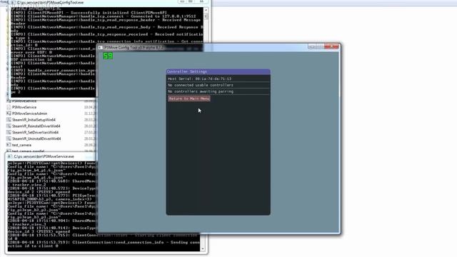The image size is (457, 257).
Task: Click the blank-page icon of the PSMoveService file
Action: (x=9, y=107)
